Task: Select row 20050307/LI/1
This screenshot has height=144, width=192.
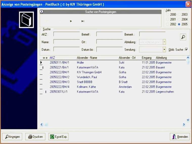Action: [x=113, y=92]
